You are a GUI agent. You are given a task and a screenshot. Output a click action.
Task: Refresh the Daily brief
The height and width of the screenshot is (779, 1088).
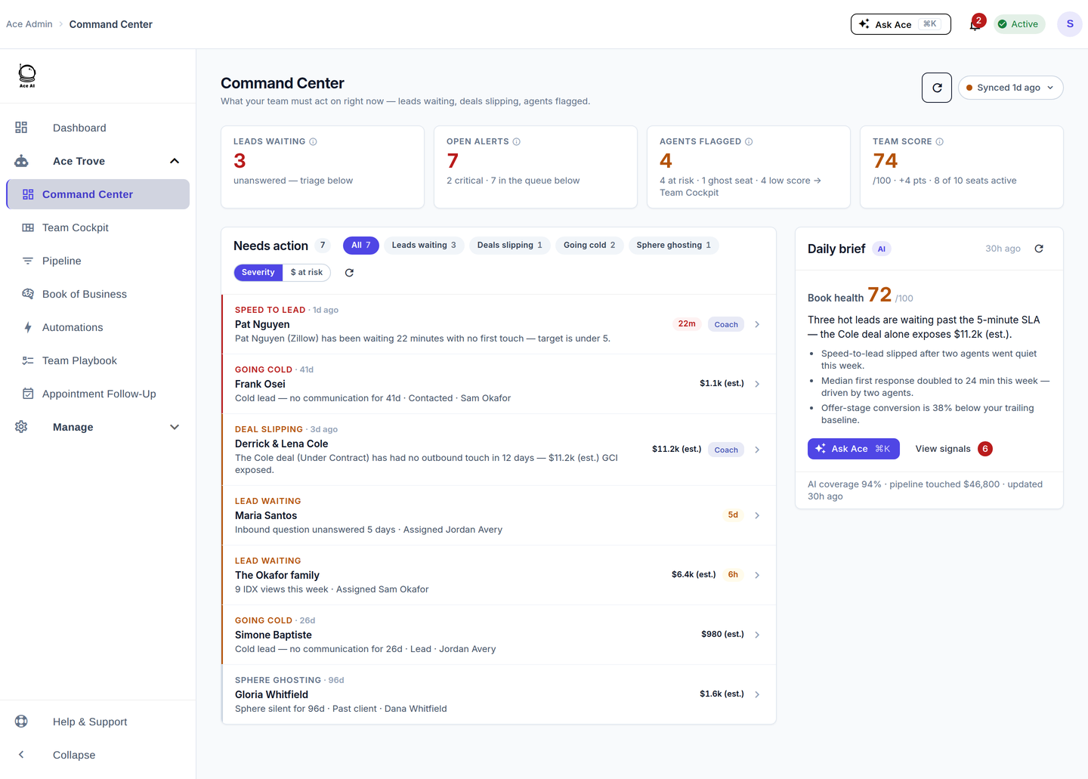click(x=1039, y=249)
